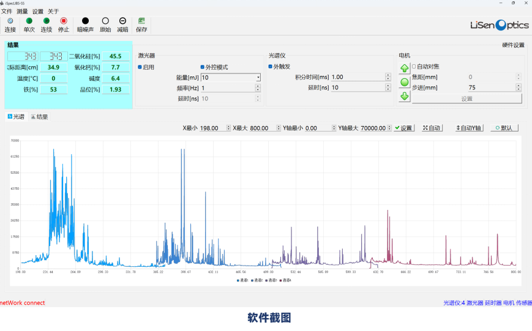Click the 连接 connect toolbar icon
The width and height of the screenshot is (532, 331).
(x=10, y=21)
